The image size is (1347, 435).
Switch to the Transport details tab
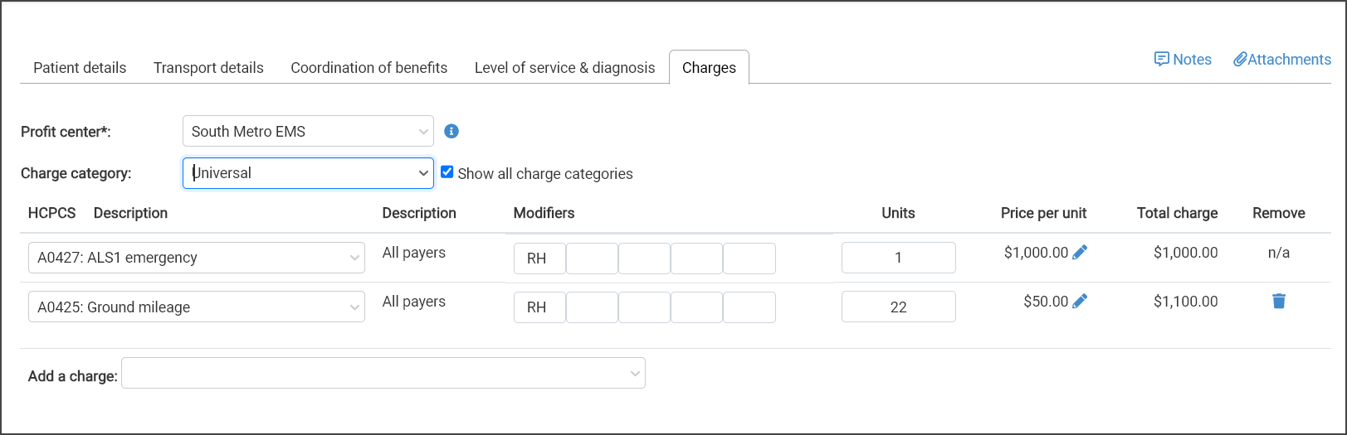coord(208,68)
